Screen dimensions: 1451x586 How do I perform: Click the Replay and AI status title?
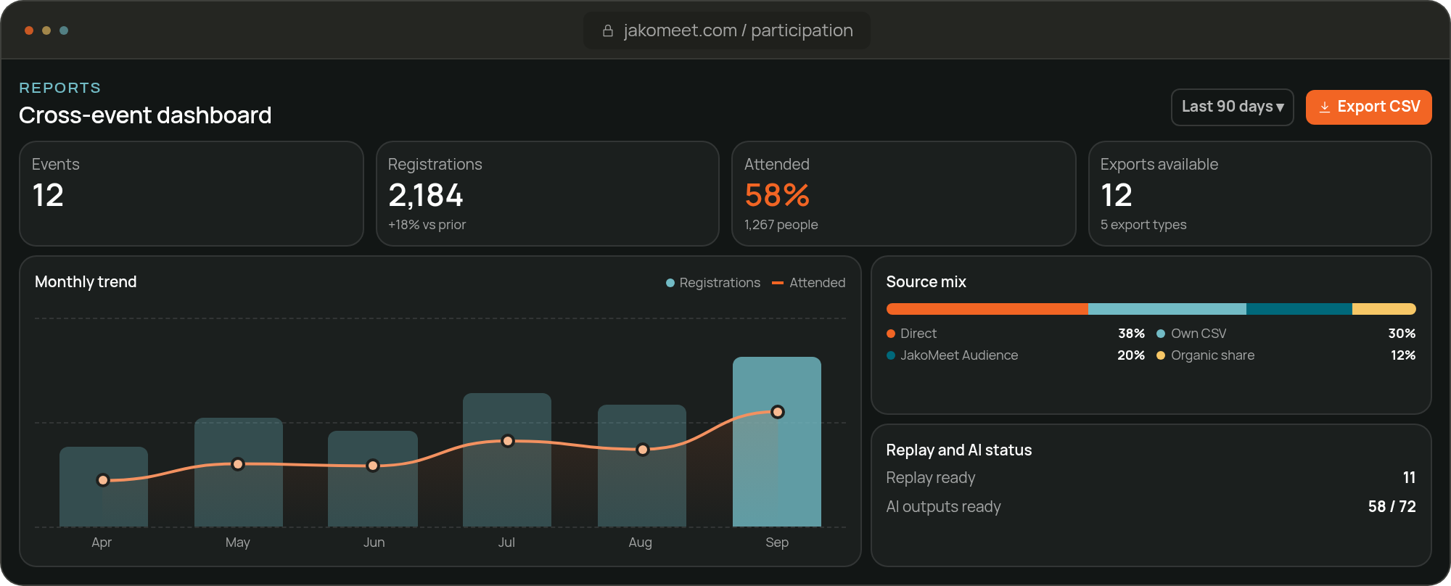coord(959,450)
